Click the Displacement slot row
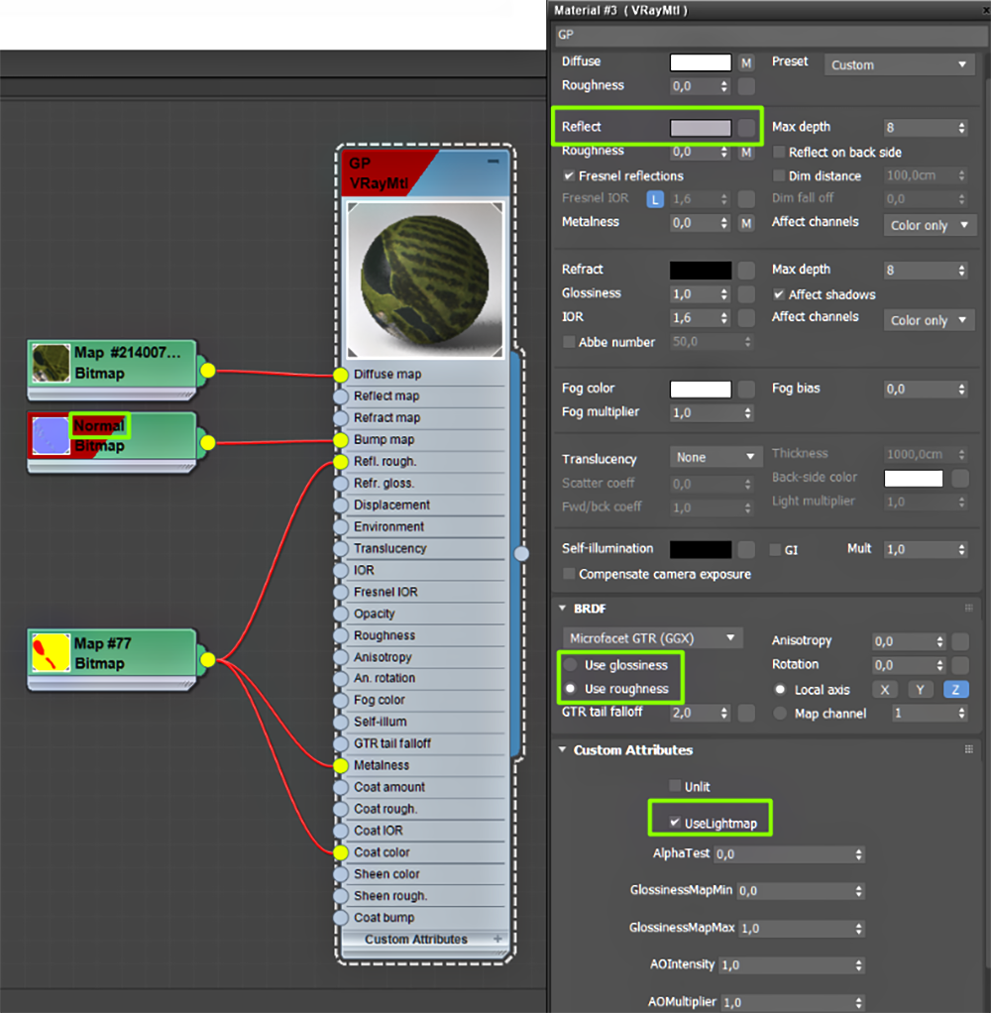 424,506
